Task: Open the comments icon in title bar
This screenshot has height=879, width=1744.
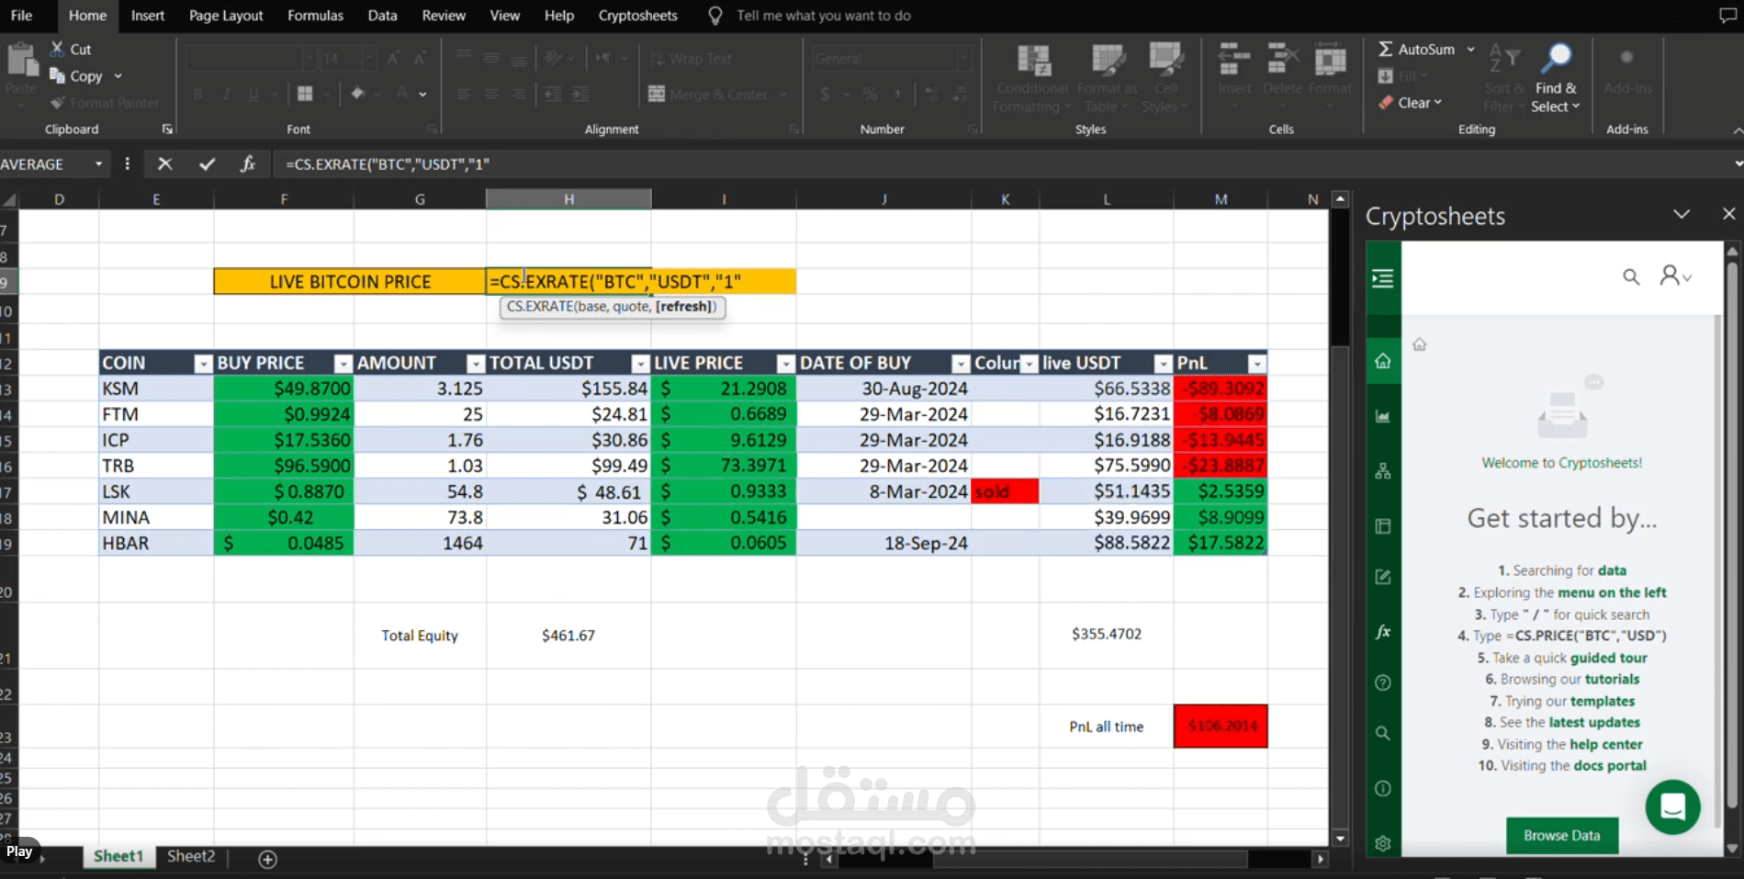Action: pyautogui.click(x=1727, y=16)
